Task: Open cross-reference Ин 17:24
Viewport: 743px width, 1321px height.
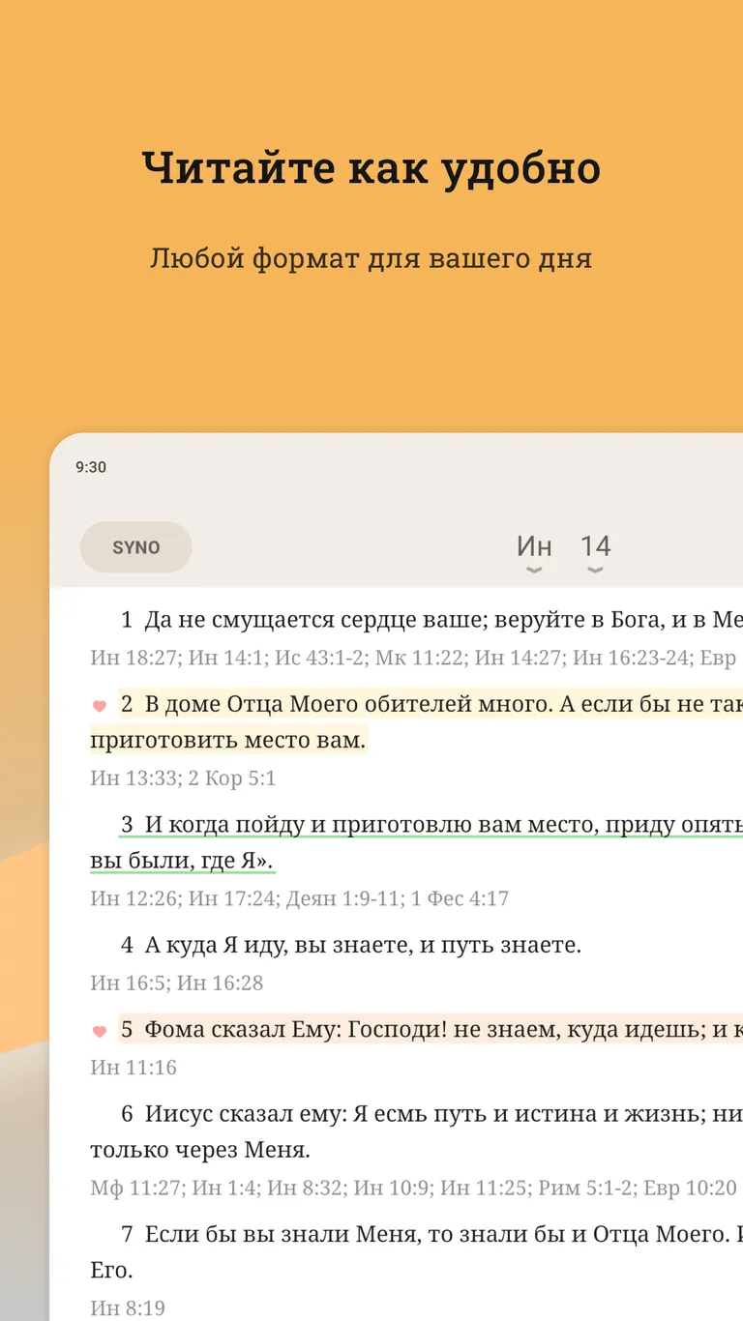Action: tap(232, 898)
